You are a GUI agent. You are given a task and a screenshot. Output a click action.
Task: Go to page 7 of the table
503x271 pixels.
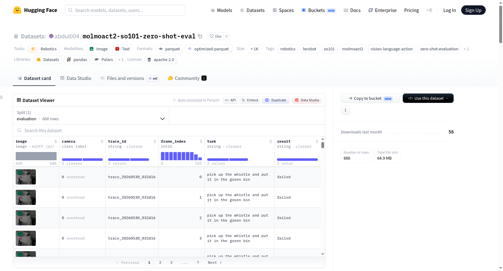[x=198, y=263]
